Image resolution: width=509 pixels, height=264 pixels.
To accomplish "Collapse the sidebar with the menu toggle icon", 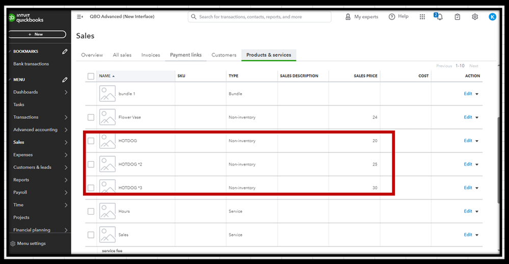I will tap(80, 16).
